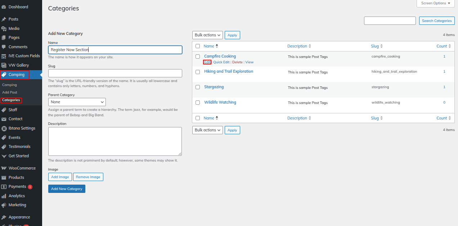Open the Parent Category dropdown
Viewport: 458px width, 226px height.
pos(77,102)
